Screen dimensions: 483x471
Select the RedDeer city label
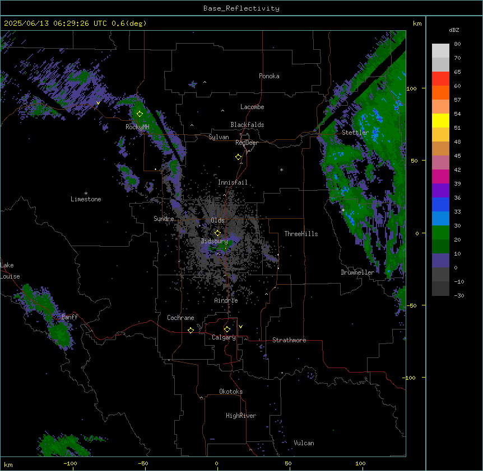[247, 143]
